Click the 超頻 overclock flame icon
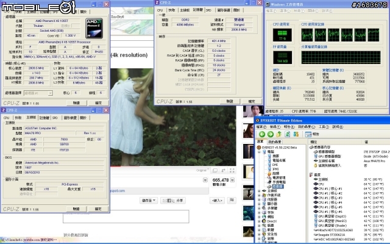Image resolution: width=390 pixels, height=244 pixels. (269, 173)
